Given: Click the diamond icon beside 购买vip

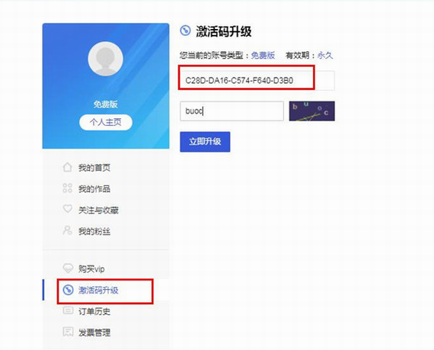Looking at the screenshot, I should tap(68, 268).
